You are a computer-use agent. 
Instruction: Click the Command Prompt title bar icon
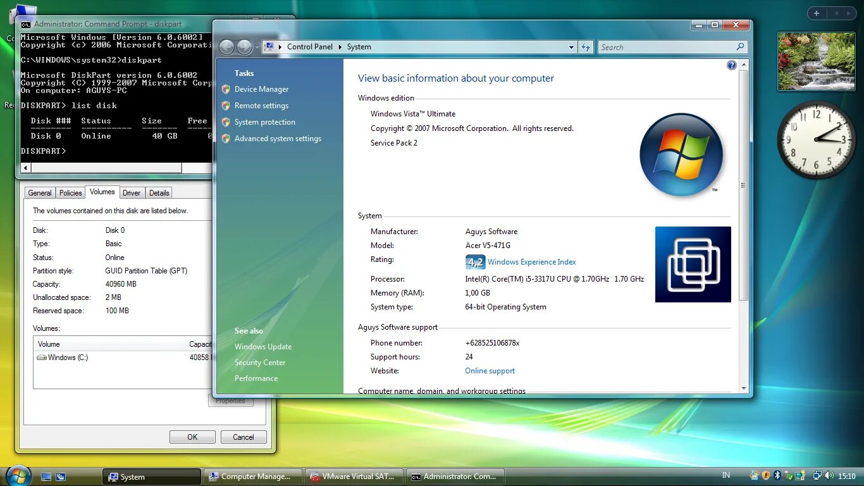point(26,24)
